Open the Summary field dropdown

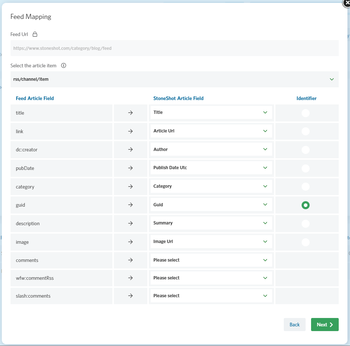(211, 223)
